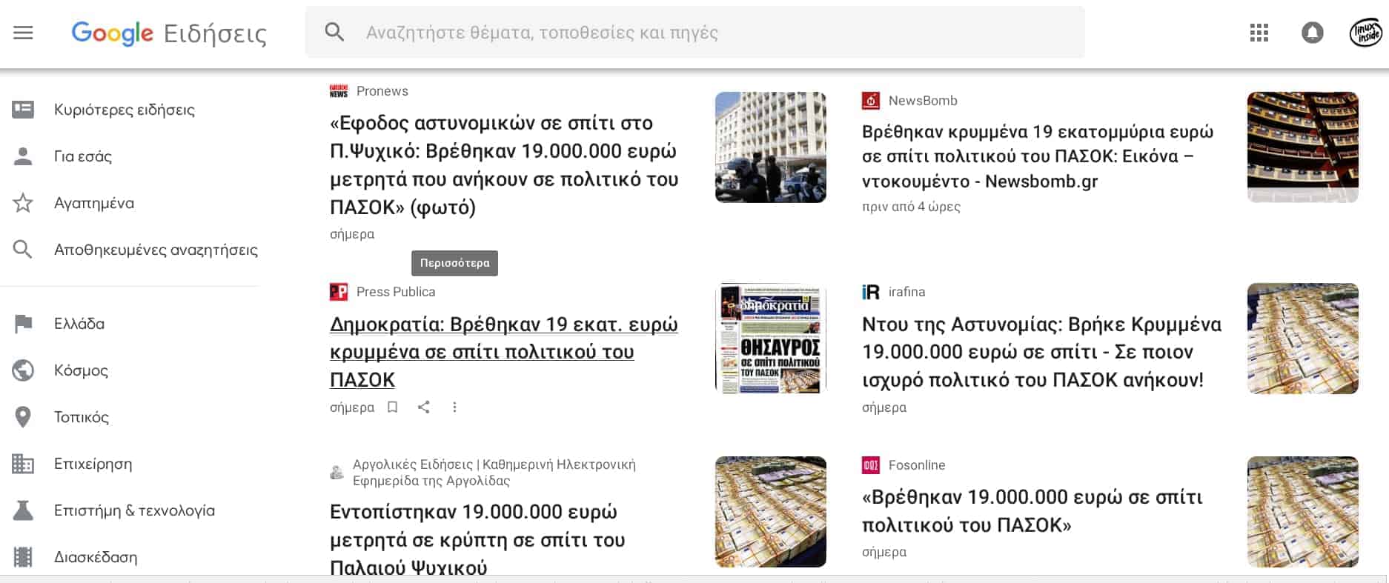
Task: Share the Press Publica article
Action: coord(424,407)
